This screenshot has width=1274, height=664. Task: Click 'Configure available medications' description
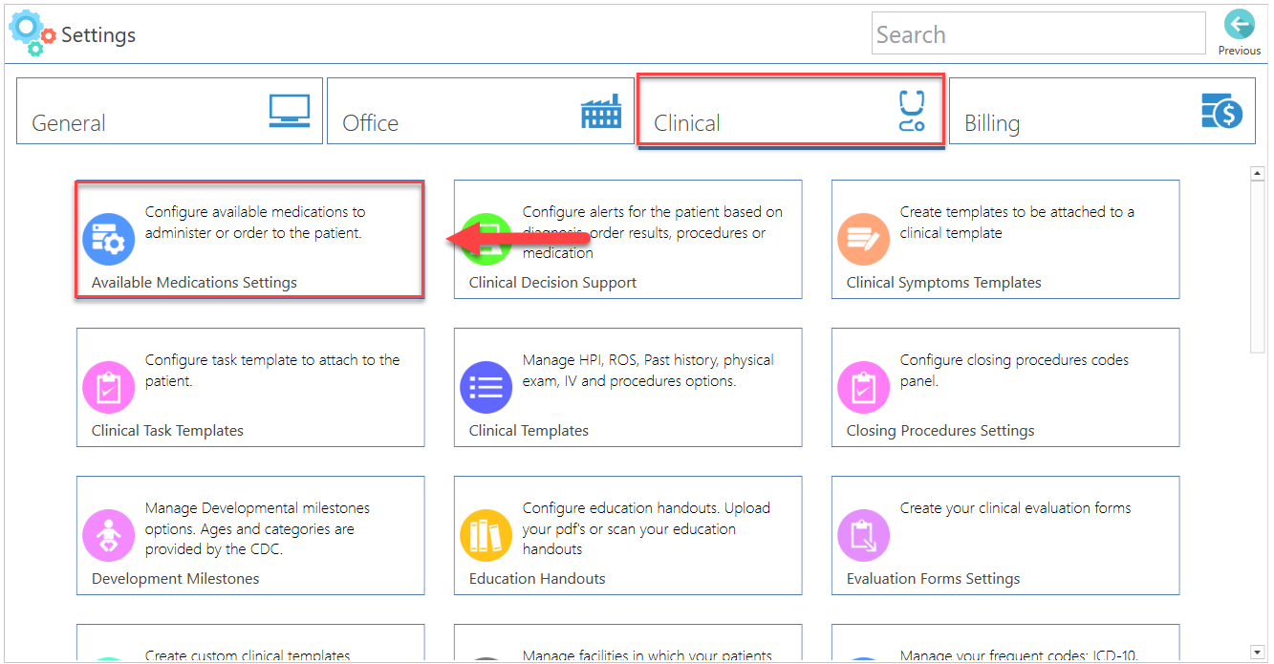coord(255,223)
